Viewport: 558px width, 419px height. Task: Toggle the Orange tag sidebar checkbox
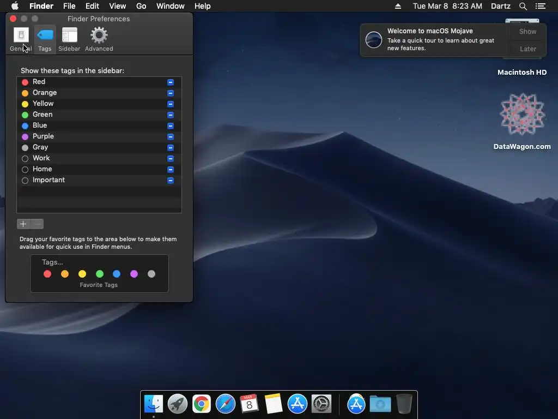click(171, 93)
